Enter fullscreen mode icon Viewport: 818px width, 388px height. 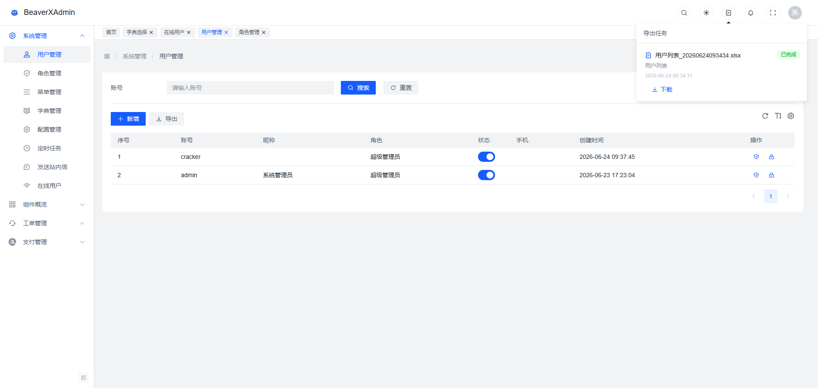pos(773,13)
